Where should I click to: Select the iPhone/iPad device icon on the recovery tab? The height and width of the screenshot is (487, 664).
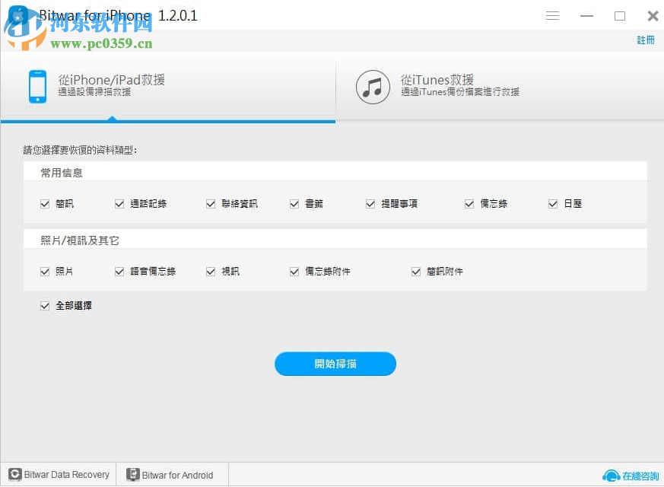click(x=37, y=87)
